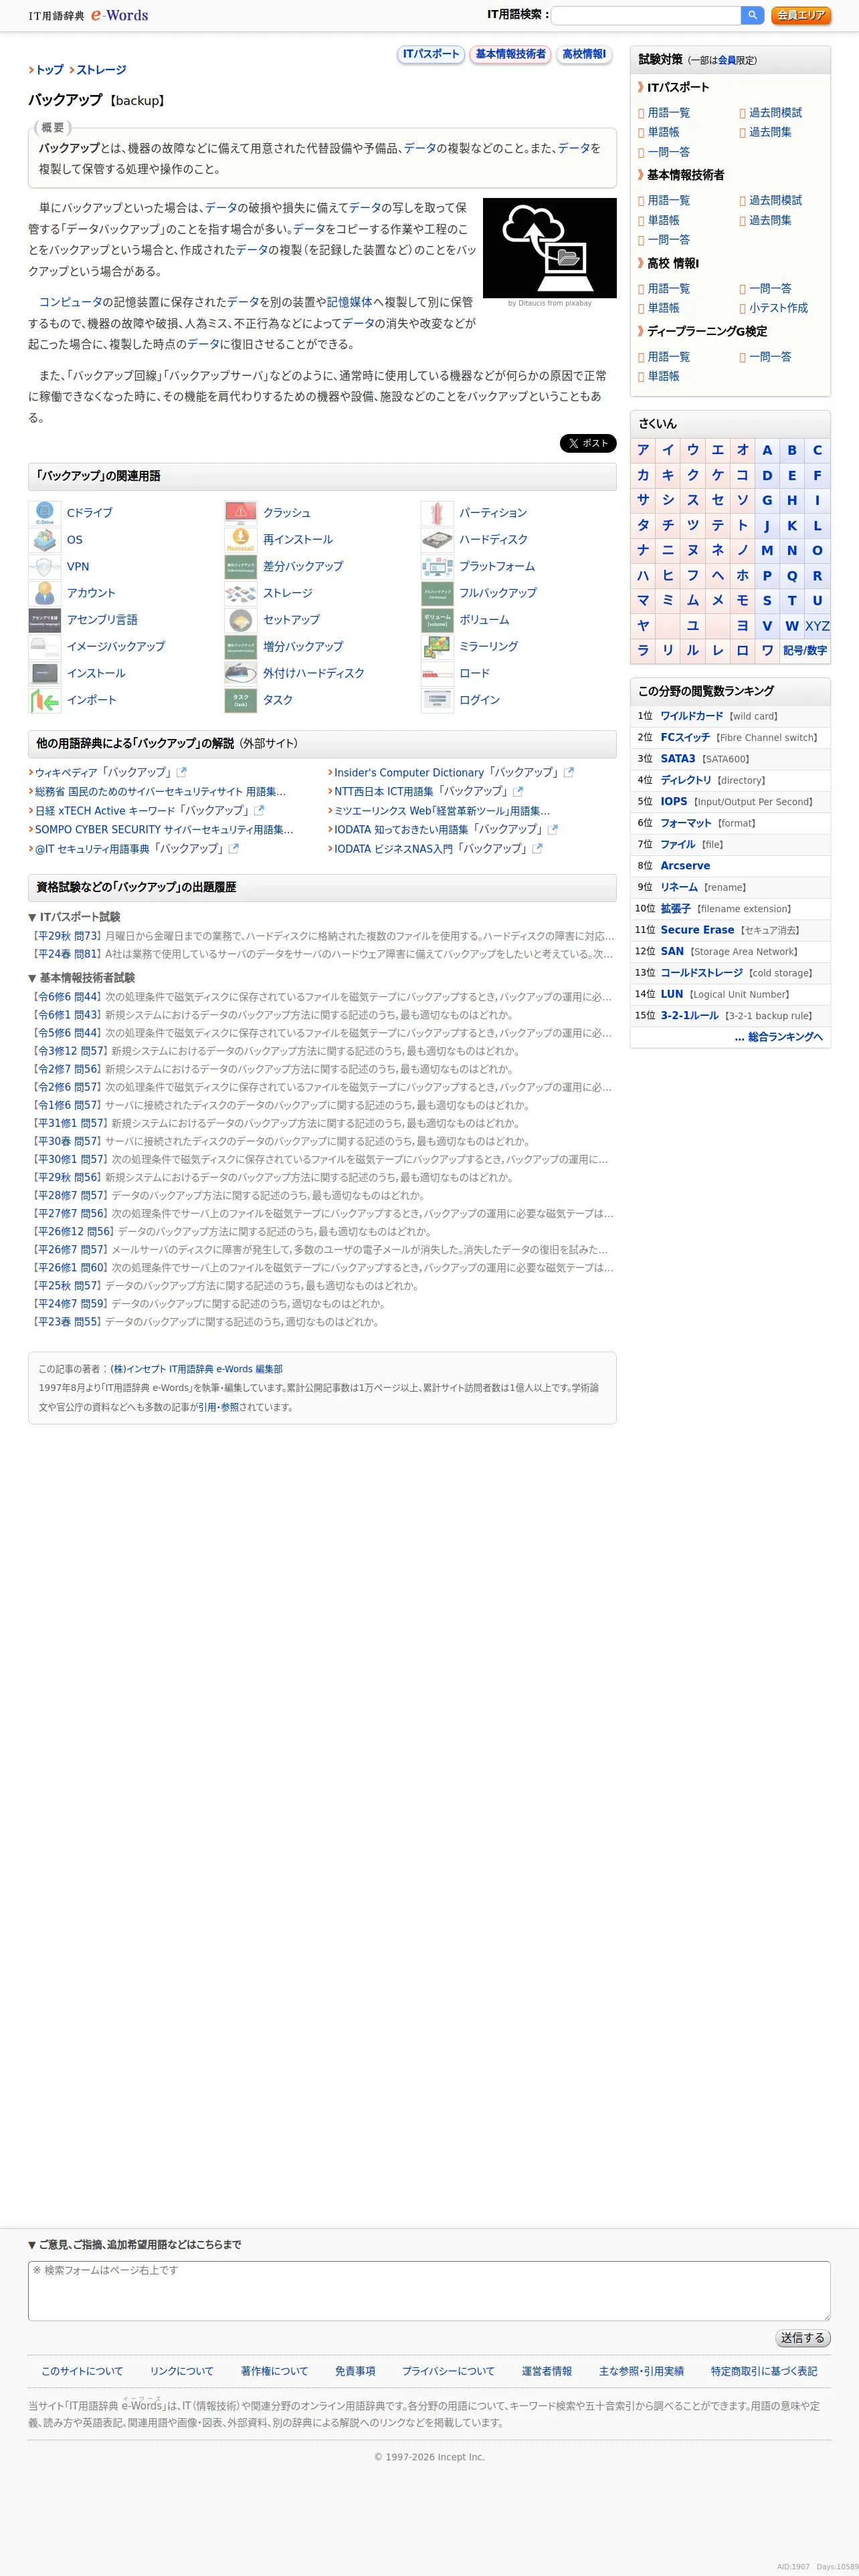Click the インポート arrow icon

click(44, 701)
